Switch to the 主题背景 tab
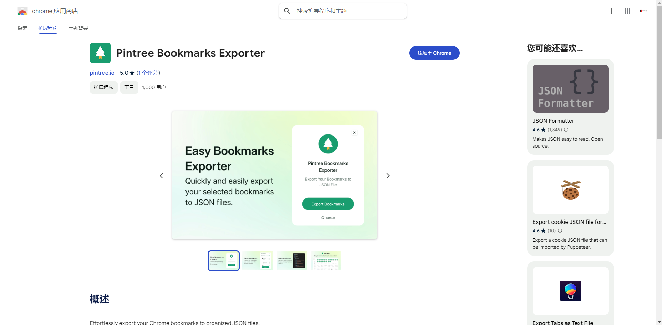Screen dimensions: 662x325 (x=78, y=28)
